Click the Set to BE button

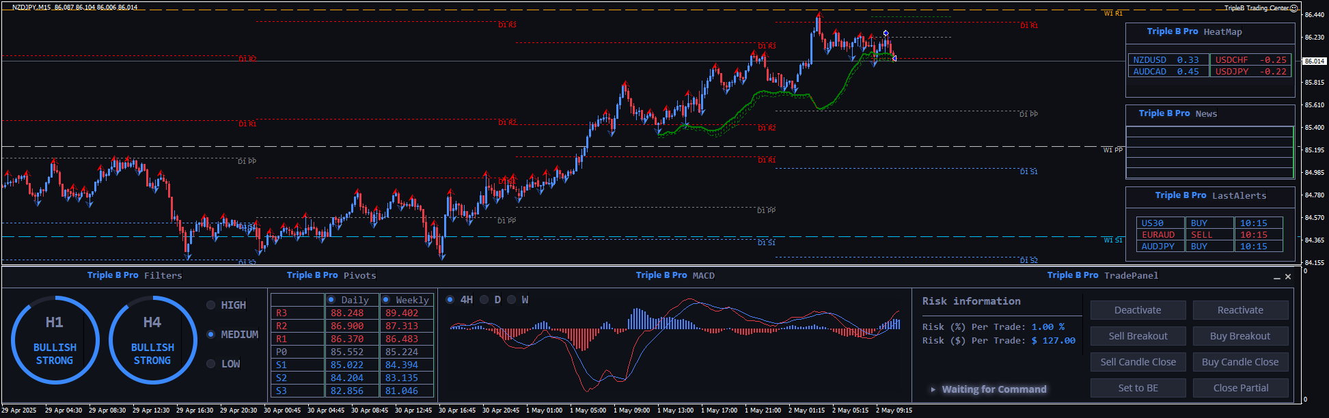click(x=1138, y=388)
